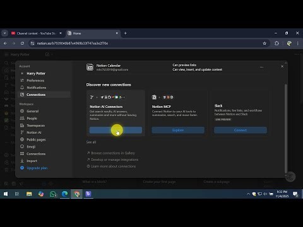Open File Explorer from taskbar
This screenshot has width=303, height=227.
pyautogui.click(x=29, y=194)
